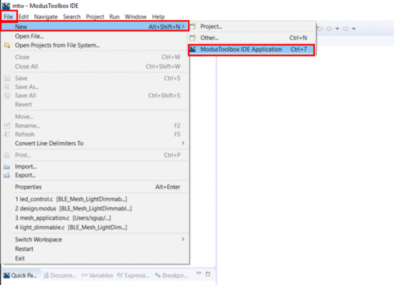Click Print... entry
The height and width of the screenshot is (285, 408).
(95, 155)
